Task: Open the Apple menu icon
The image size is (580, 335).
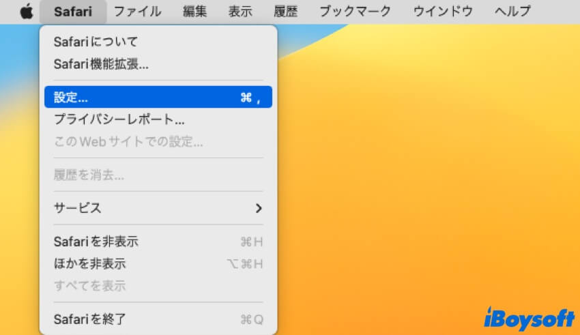Action: click(27, 12)
